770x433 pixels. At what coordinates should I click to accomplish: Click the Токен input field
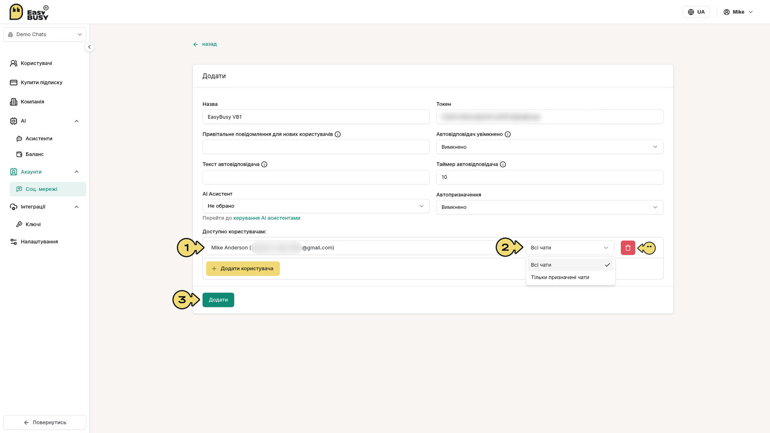[550, 117]
